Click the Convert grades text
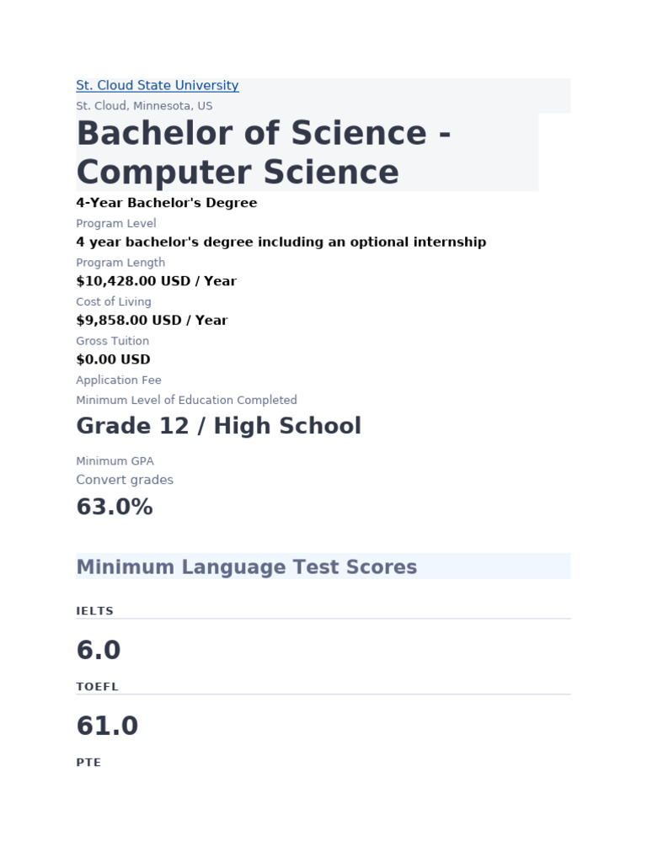 (x=125, y=480)
